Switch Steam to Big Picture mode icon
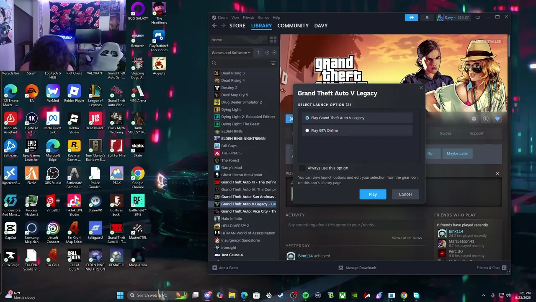This screenshot has height=302, width=536. [x=477, y=18]
